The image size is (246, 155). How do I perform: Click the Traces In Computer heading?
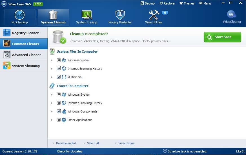click(x=72, y=86)
